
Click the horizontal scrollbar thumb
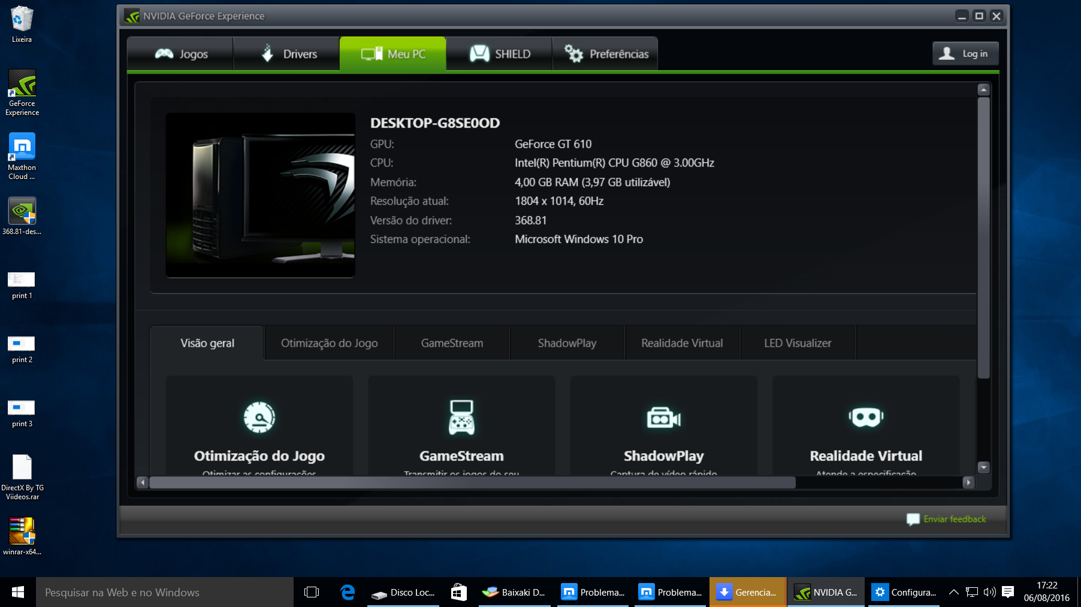[472, 482]
